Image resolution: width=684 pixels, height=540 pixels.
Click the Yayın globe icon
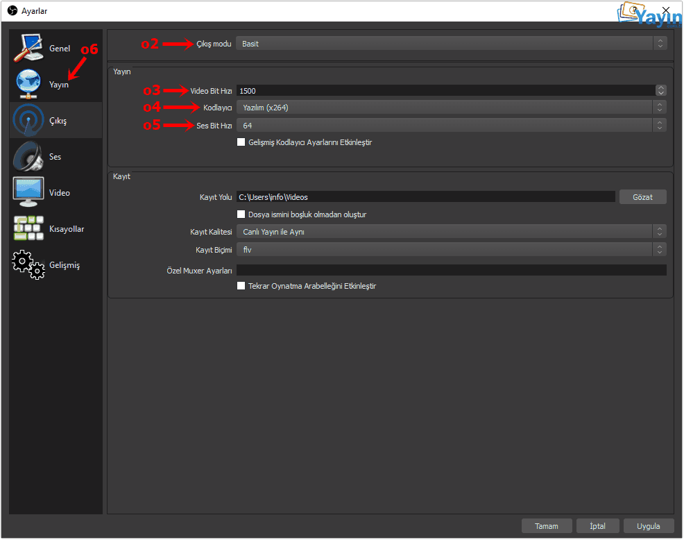pyautogui.click(x=28, y=84)
